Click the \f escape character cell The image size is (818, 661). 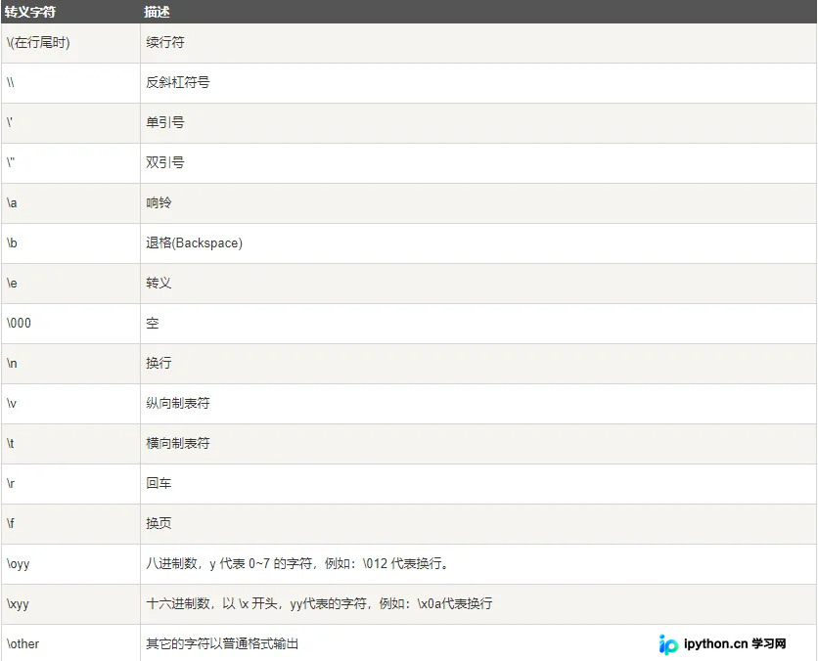[70, 524]
